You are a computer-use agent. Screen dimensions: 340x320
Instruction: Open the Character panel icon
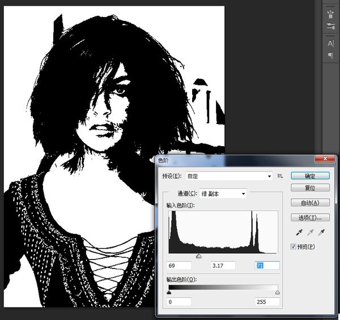click(x=331, y=44)
